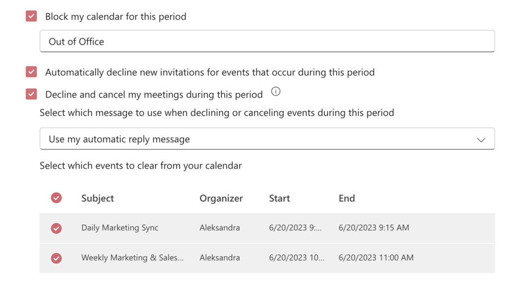
Task: Open the automatic reply message dropdown
Action: pyautogui.click(x=266, y=139)
